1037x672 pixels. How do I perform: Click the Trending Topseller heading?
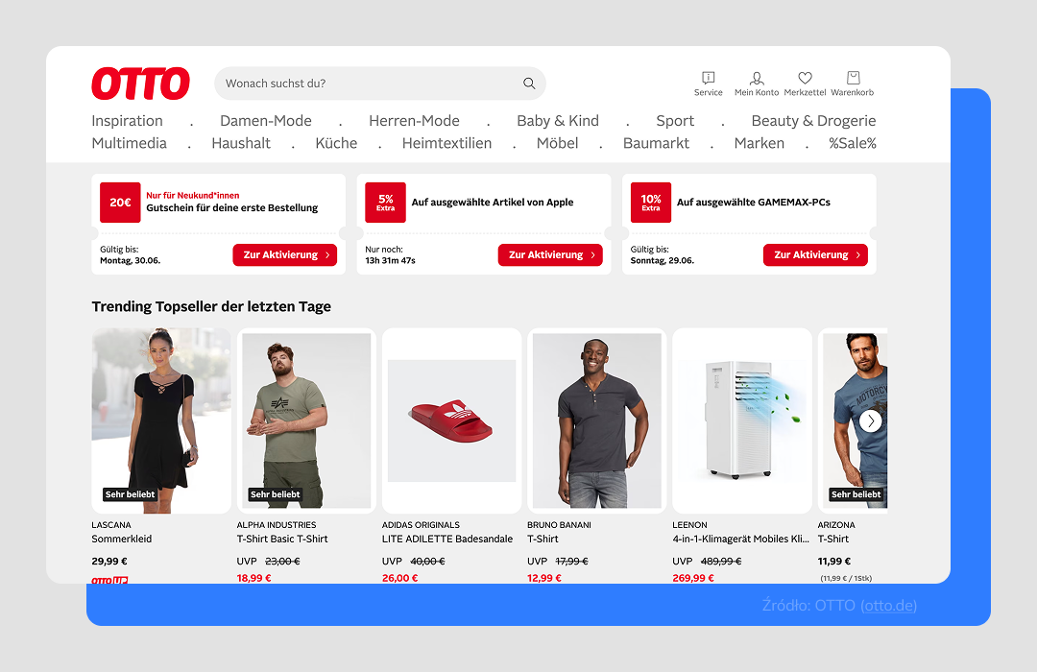[x=211, y=307]
